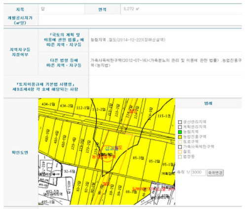250x209 pixels.
Task: Select parcel 85-3답 on the map
Action: click(x=138, y=158)
